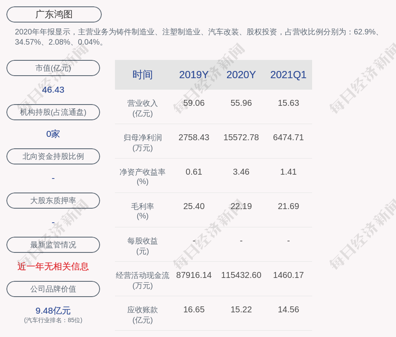Viewport: 396px width, 337px height.
Task: Click the 大股东质押率 pill
Action: point(53,201)
